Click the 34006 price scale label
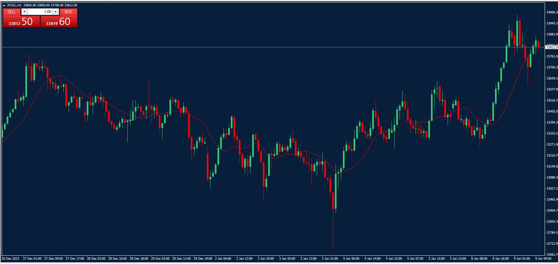Image resolution: width=558 pixels, height=264 pixels. [552, 12]
